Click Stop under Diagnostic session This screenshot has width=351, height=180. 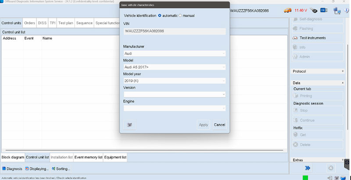[317, 110]
